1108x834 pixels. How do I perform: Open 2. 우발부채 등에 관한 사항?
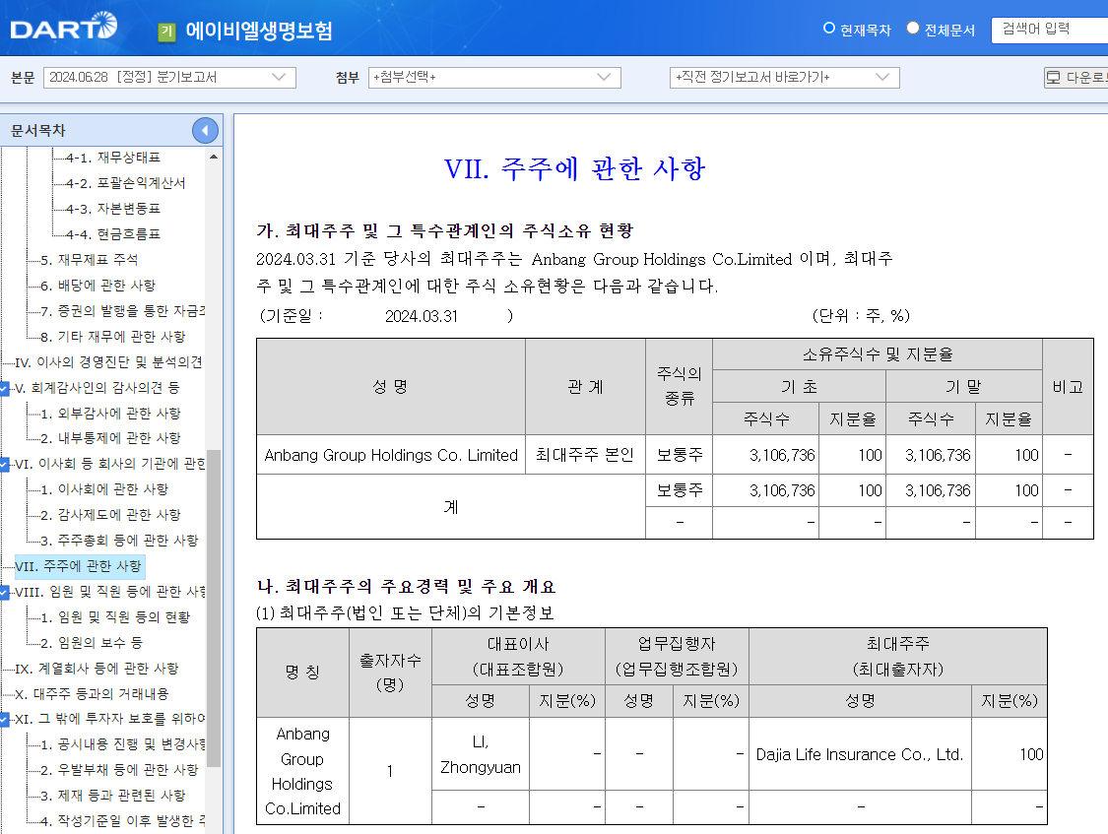tap(119, 770)
